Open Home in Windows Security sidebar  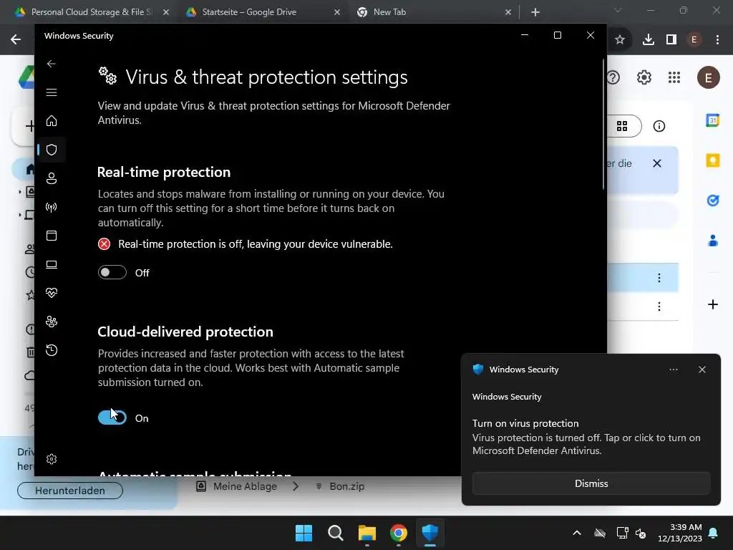tap(52, 121)
